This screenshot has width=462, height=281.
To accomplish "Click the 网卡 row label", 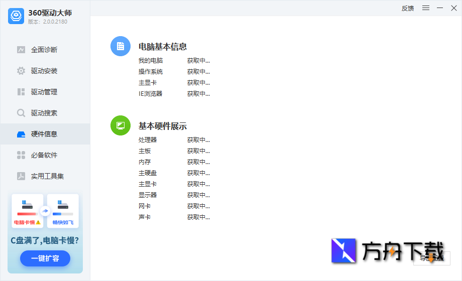I will [145, 206].
